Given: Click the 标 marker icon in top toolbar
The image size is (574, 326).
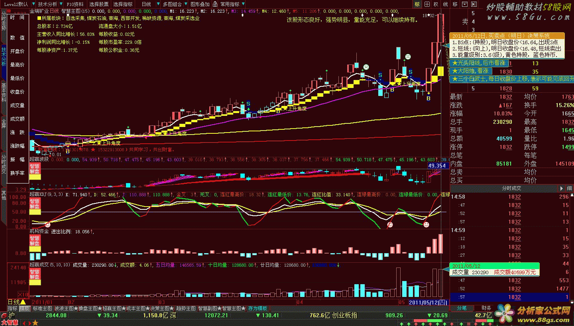Looking at the screenshot, I should (x=417, y=4).
